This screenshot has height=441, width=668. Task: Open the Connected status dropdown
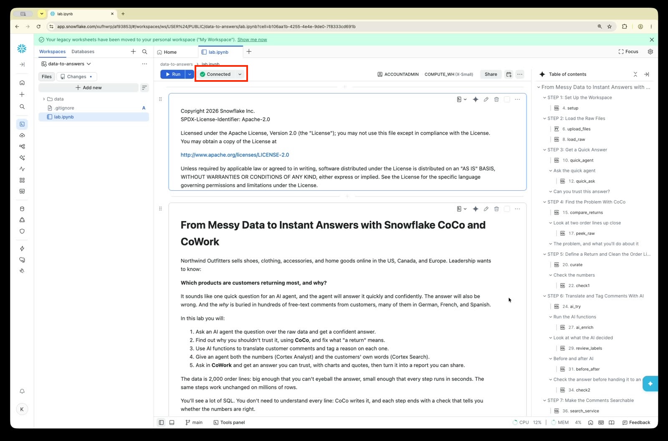[x=240, y=74]
